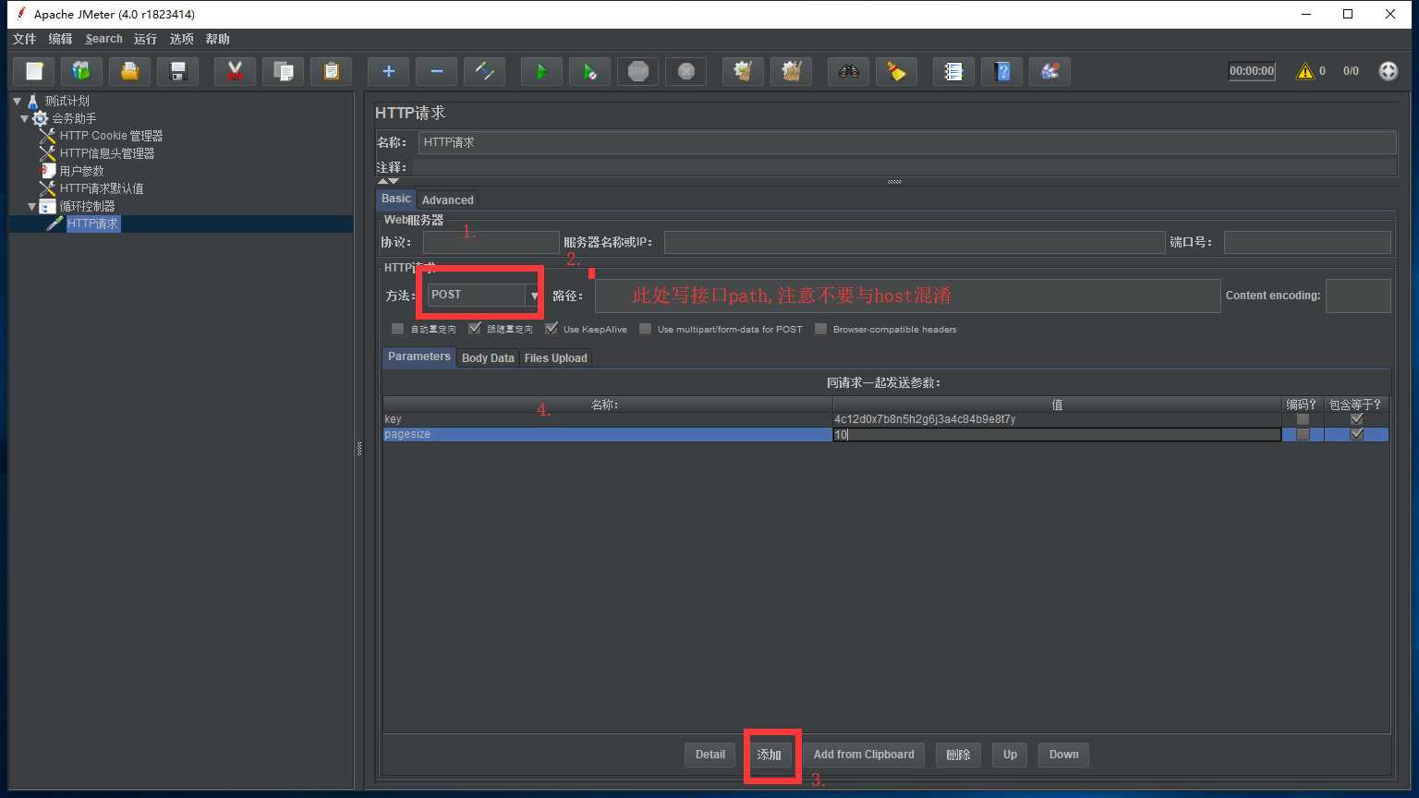
Task: Start test without pauses icon
Action: point(589,71)
